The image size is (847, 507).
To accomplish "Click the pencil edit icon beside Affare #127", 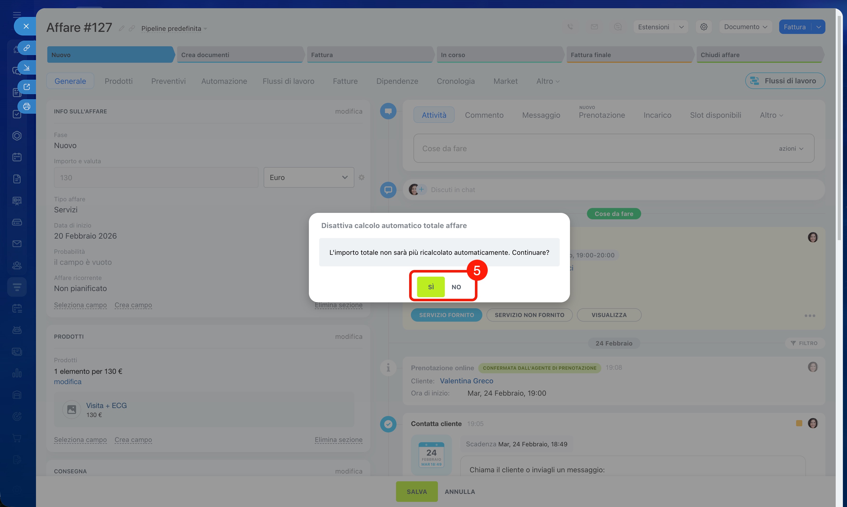I will [x=121, y=28].
